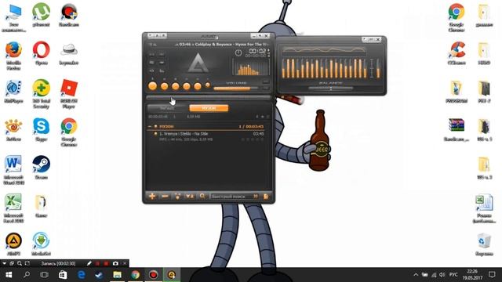
Task: Click the double-arrow next-result search button
Action: click(256, 197)
